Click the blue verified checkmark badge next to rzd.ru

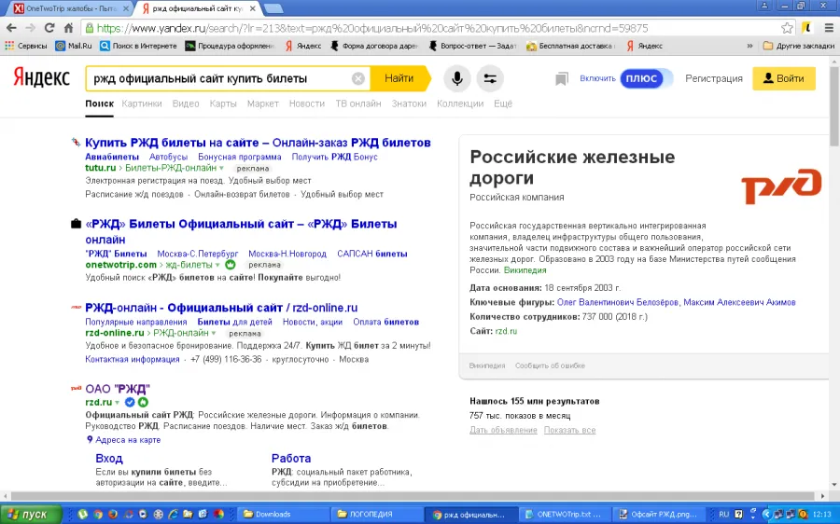(130, 402)
